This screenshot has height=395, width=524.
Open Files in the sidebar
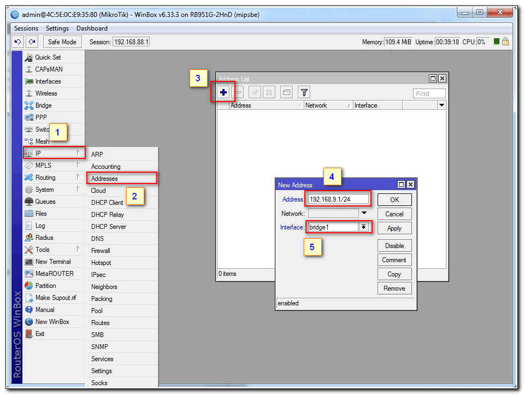click(x=54, y=214)
